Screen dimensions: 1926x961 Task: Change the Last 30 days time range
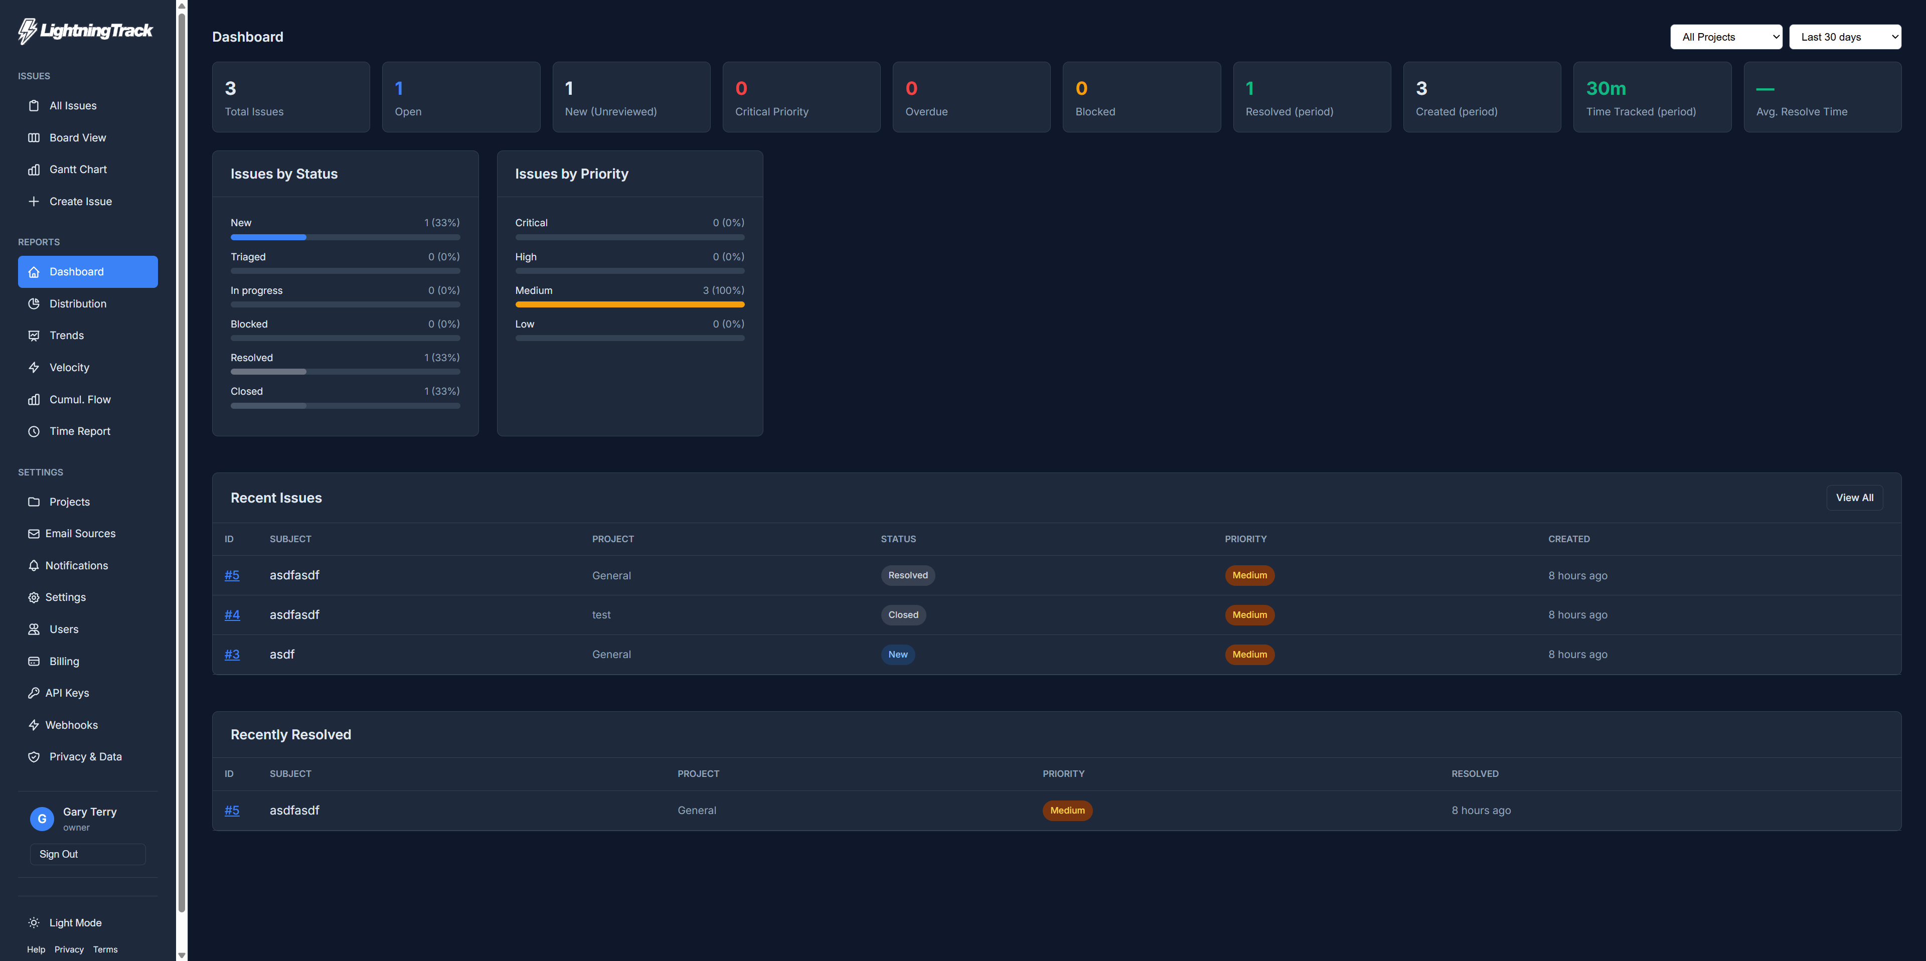tap(1845, 37)
